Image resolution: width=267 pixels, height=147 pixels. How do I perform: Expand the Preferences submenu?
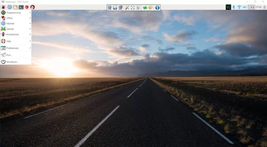click(16, 48)
